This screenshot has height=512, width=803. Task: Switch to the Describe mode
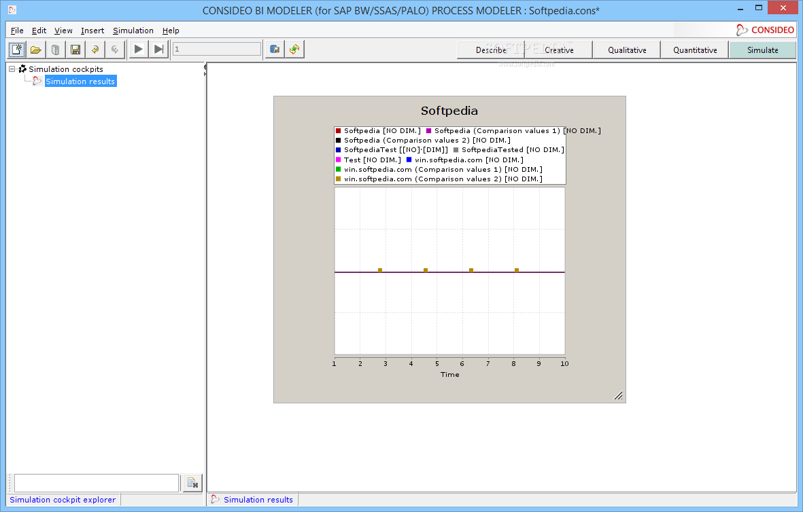click(x=491, y=50)
